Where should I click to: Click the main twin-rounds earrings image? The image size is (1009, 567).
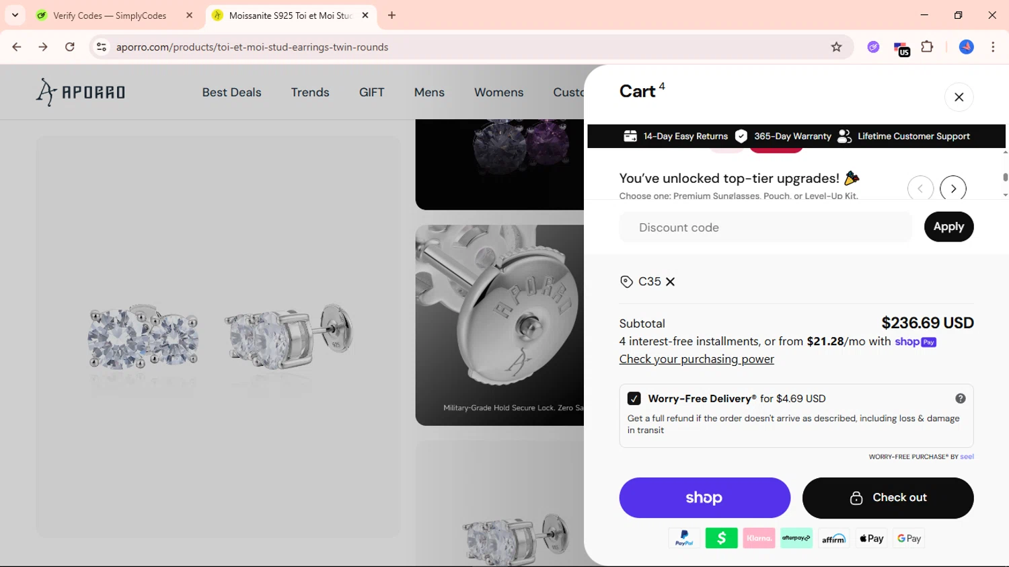tap(218, 337)
